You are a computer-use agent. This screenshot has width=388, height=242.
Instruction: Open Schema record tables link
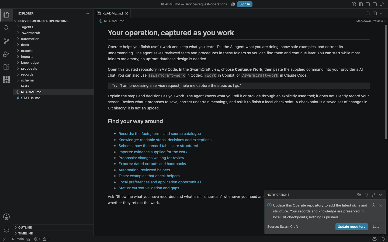click(158, 146)
